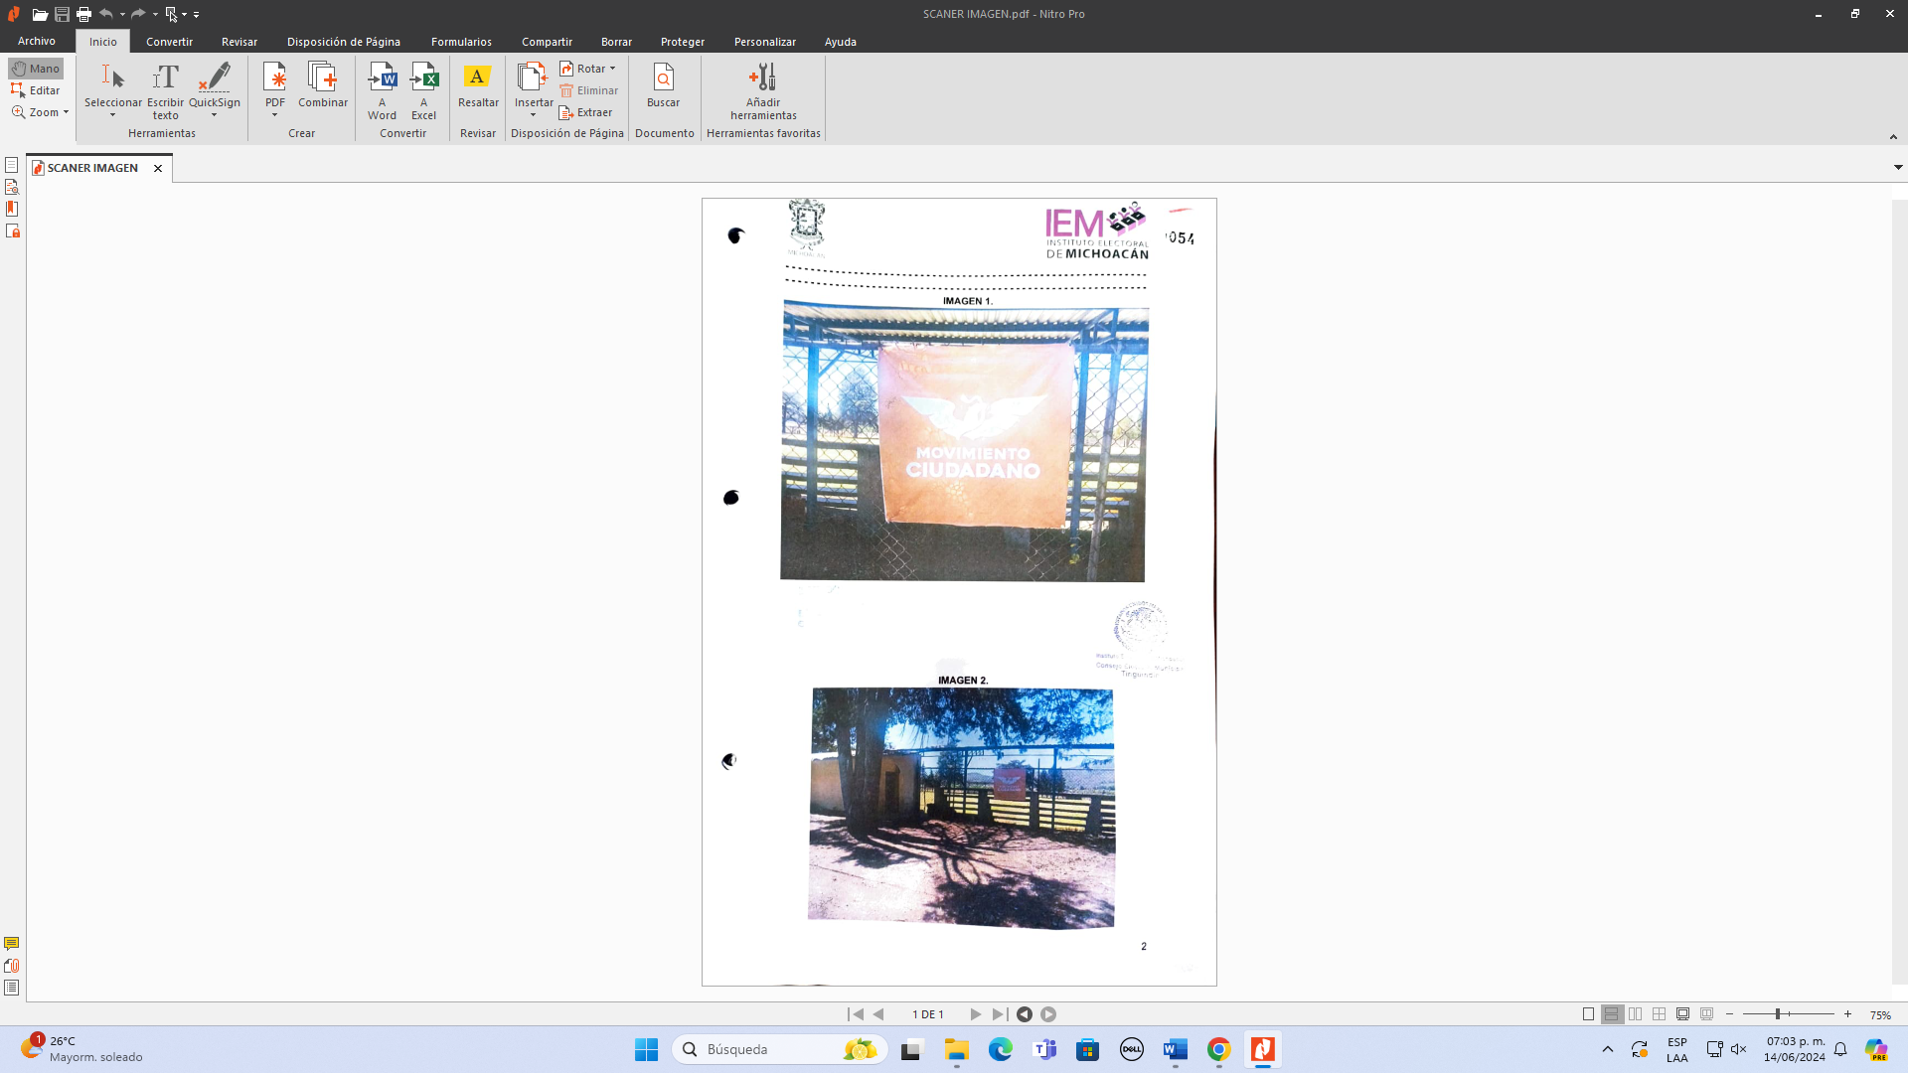Switch to the Formularios tab
This screenshot has height=1073, width=1908.
(x=461, y=42)
